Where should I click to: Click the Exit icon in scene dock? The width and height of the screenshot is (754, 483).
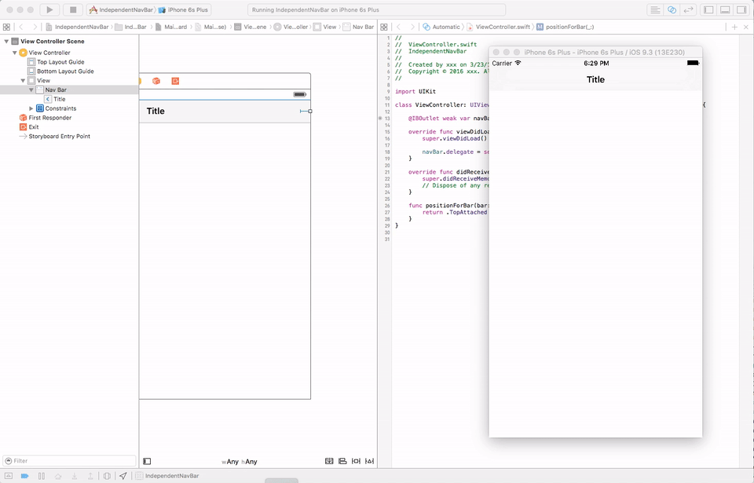(x=175, y=81)
